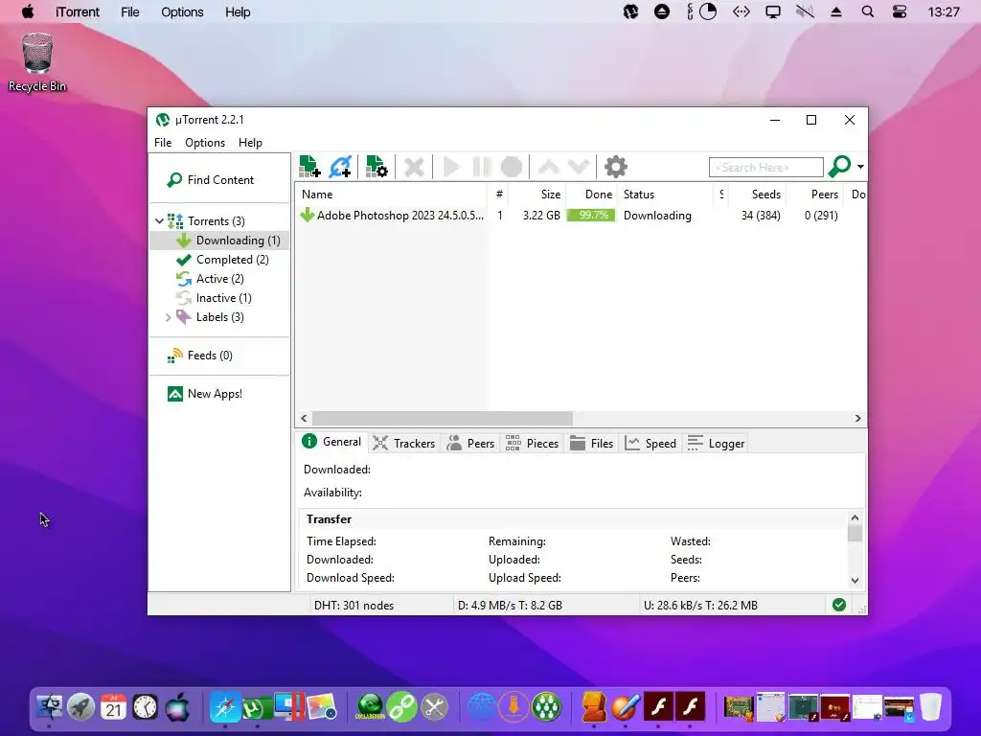Click the horizontal scrollbar right arrow

click(857, 418)
